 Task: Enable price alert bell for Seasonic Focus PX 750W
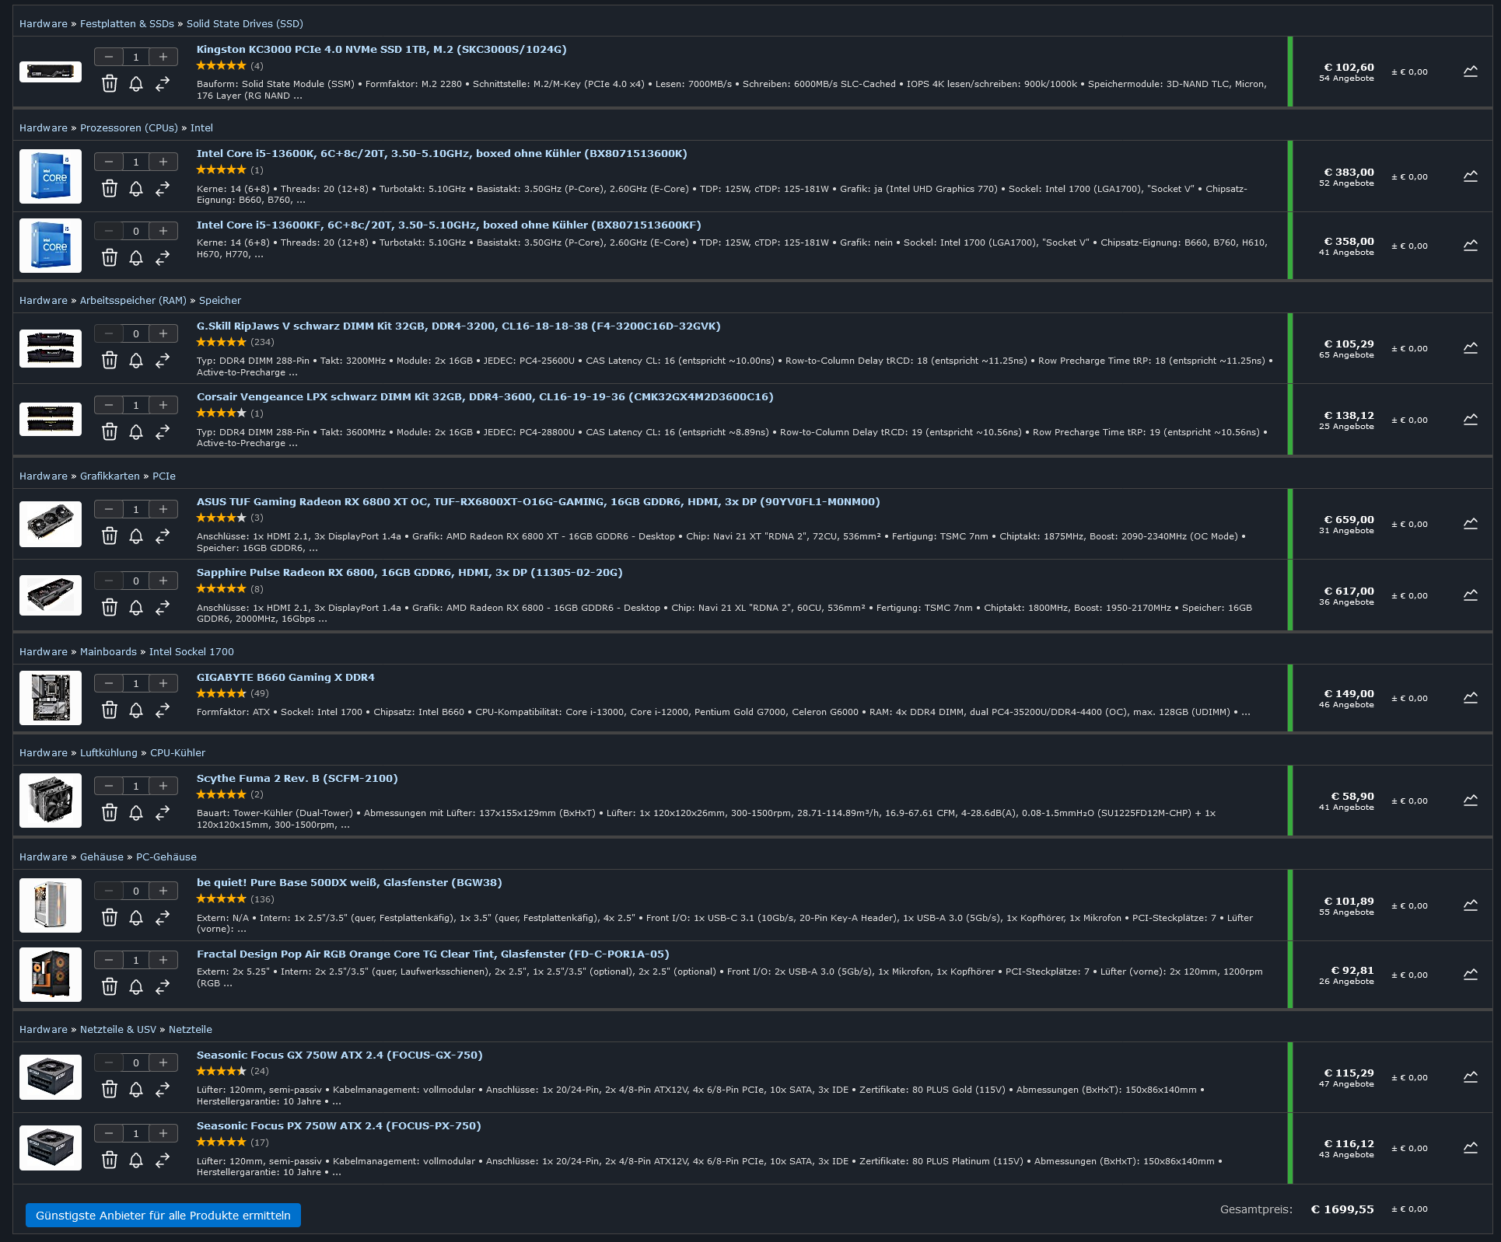pos(136,1160)
